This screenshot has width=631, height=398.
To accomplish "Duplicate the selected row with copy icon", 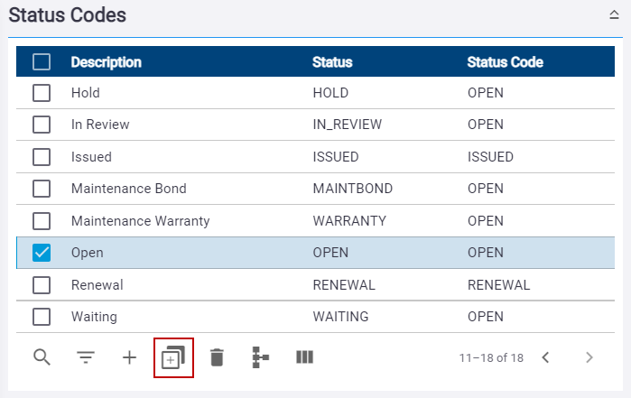I will tap(173, 357).
